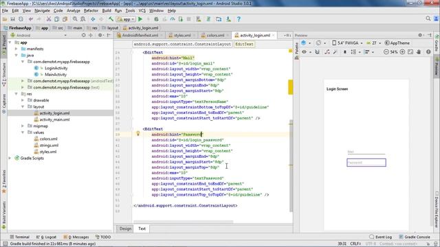Switch to styles.xml editor tab
Image resolution: width=440 pixels, height=247 pixels.
point(182,35)
